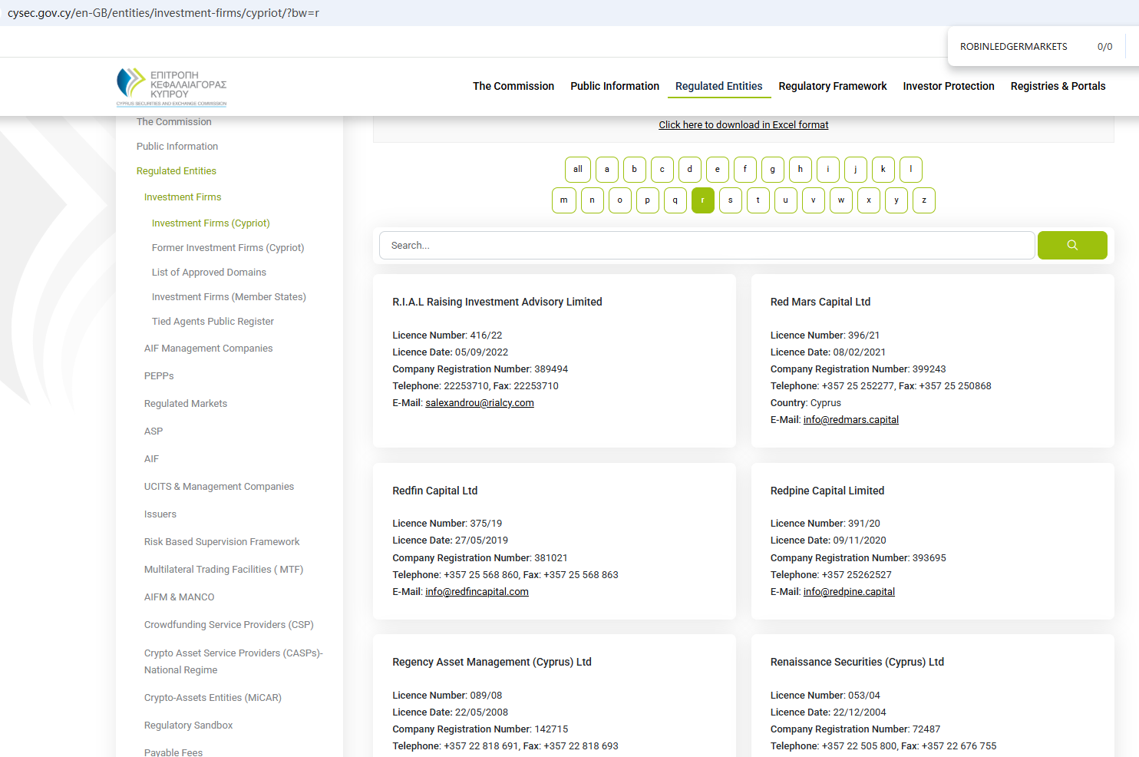Show all firms with 'all' filter
The width and height of the screenshot is (1139, 757).
(577, 170)
